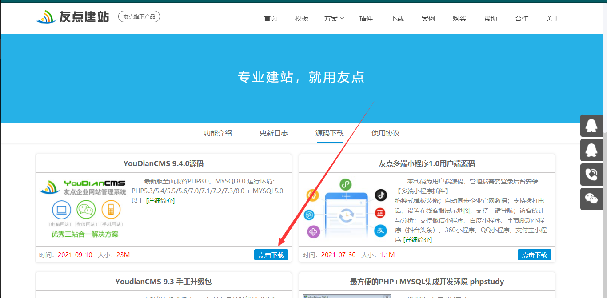Switch to the 更新日志 tab
Screen dimensions: 607x298
(x=274, y=133)
